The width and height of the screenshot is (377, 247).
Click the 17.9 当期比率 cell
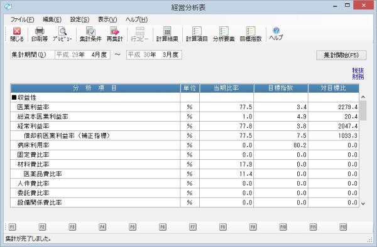tap(226, 164)
